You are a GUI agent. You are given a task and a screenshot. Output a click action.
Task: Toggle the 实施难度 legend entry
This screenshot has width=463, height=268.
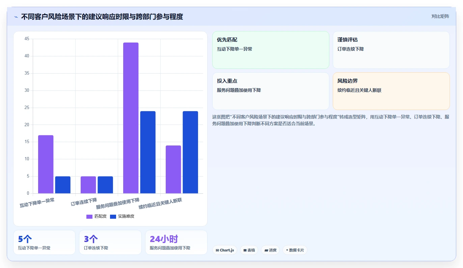pyautogui.click(x=122, y=216)
